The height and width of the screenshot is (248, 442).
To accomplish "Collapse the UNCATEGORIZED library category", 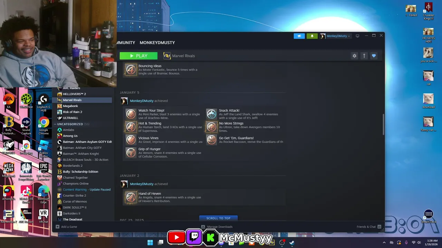I will 55,124.
